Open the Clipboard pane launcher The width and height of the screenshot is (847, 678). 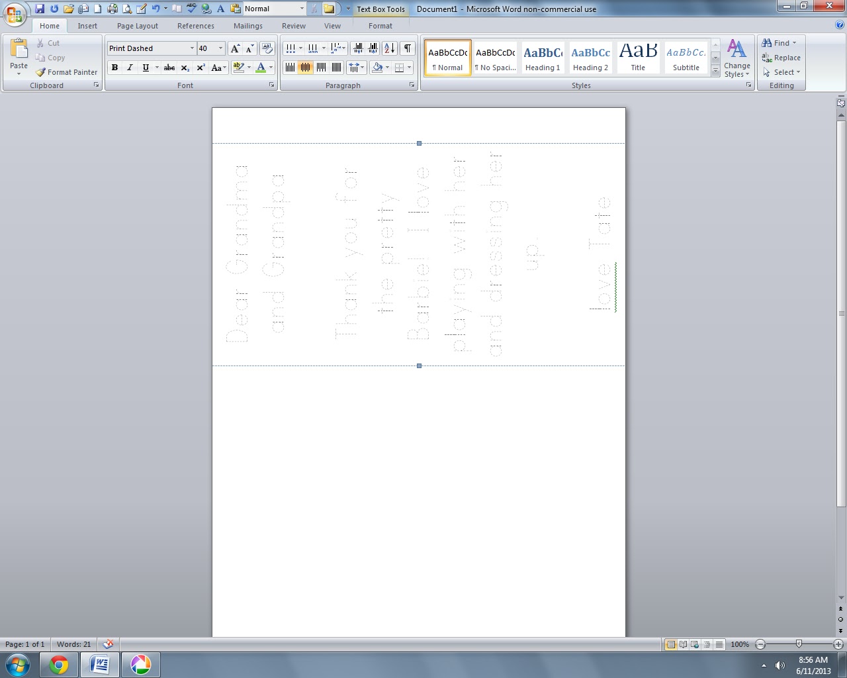(97, 85)
